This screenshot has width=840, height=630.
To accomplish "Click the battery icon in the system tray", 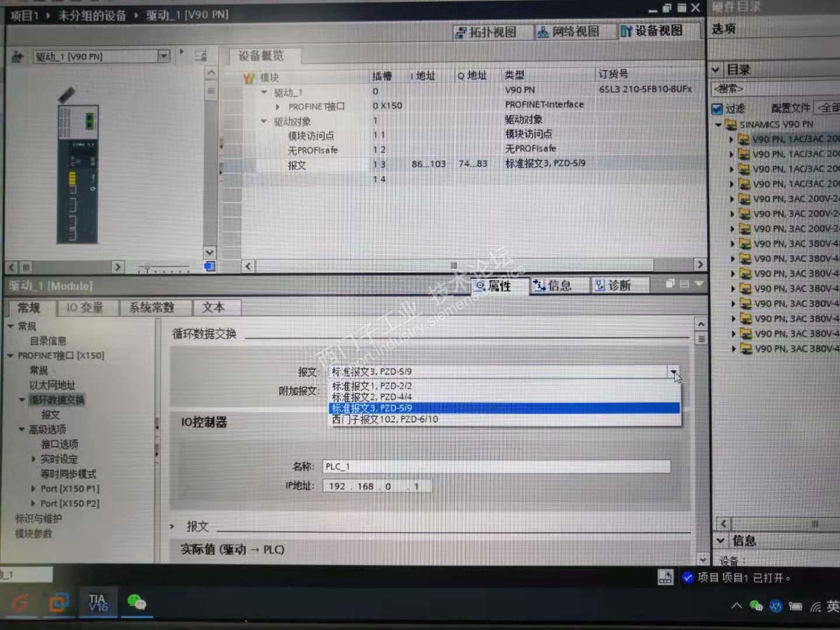I will click(796, 606).
